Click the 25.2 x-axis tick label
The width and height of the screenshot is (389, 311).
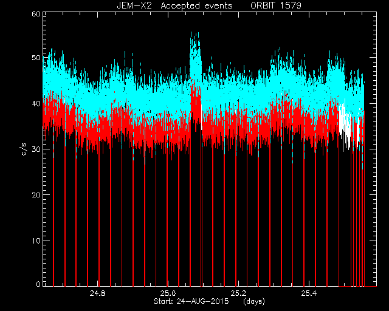(x=238, y=293)
